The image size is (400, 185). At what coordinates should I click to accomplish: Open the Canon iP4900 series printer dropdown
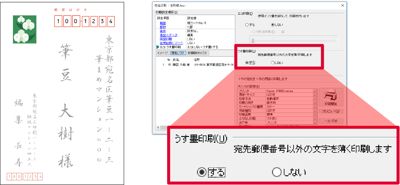click(314, 91)
